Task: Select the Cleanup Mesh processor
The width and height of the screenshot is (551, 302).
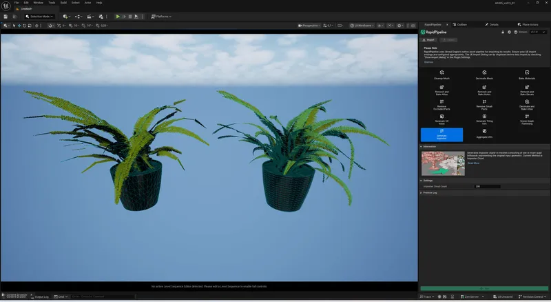Action: tap(441, 74)
